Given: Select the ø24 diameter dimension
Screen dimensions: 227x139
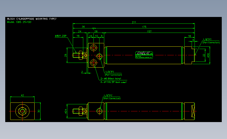Looking at the screenshot, I should (66, 111).
